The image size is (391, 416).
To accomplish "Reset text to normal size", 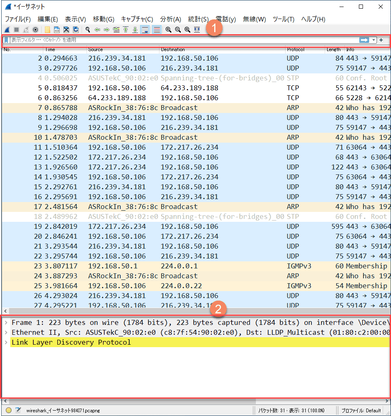I will (x=187, y=30).
